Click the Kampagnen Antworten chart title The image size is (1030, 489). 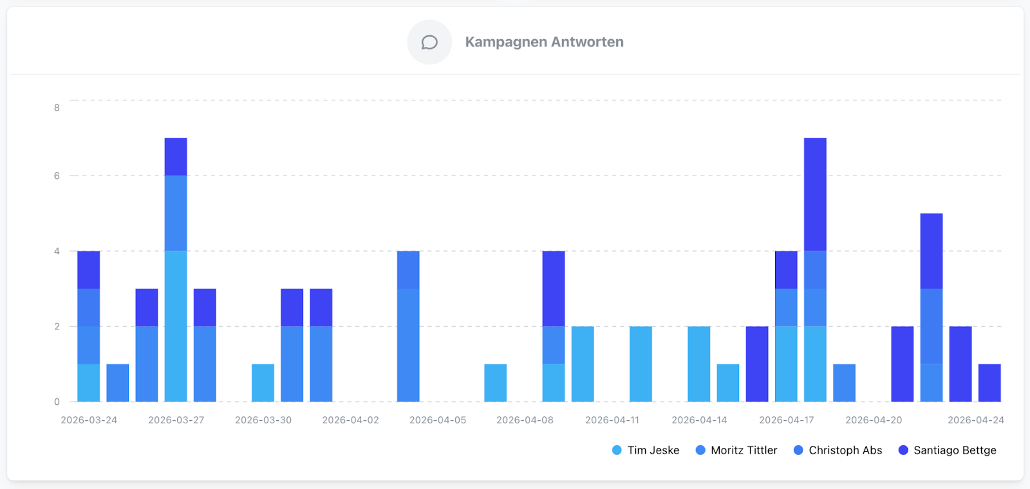544,42
